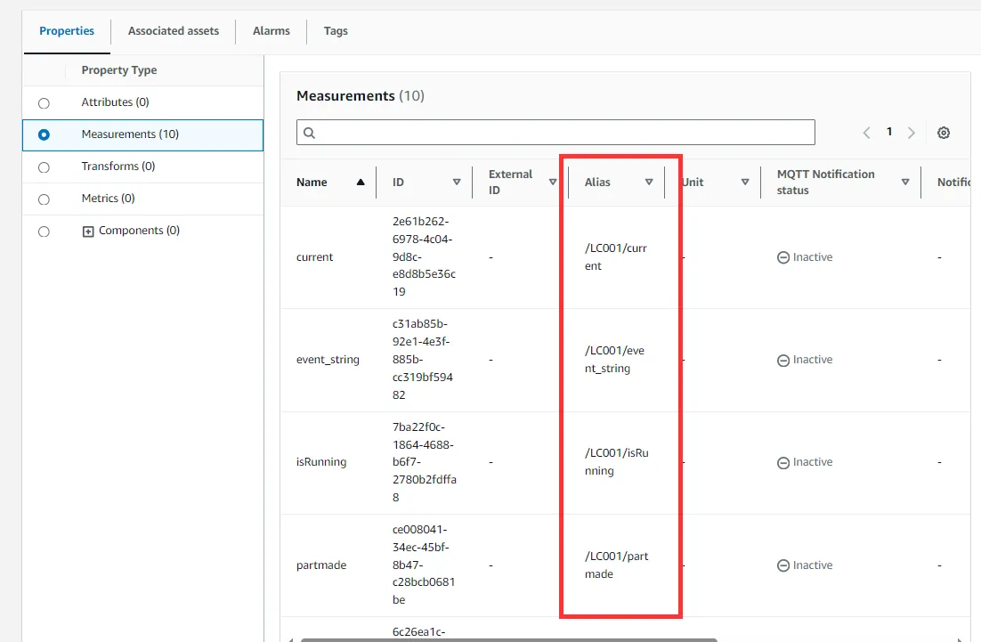Screen dimensions: 981x642
Task: Go to next page arrow
Action: pyautogui.click(x=911, y=133)
